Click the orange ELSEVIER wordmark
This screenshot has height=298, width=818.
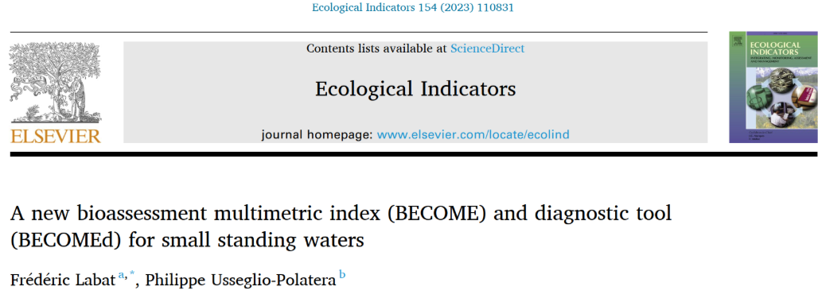click(x=56, y=136)
